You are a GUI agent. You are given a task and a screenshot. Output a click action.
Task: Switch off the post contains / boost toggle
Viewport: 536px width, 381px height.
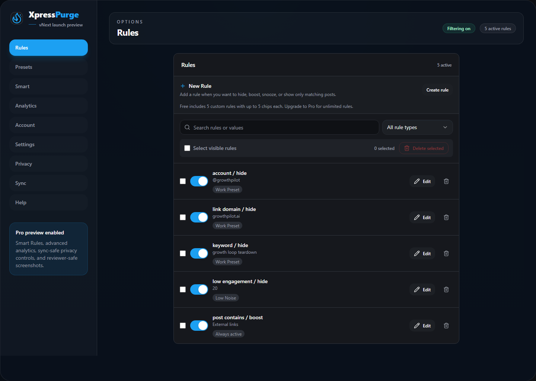[199, 326]
